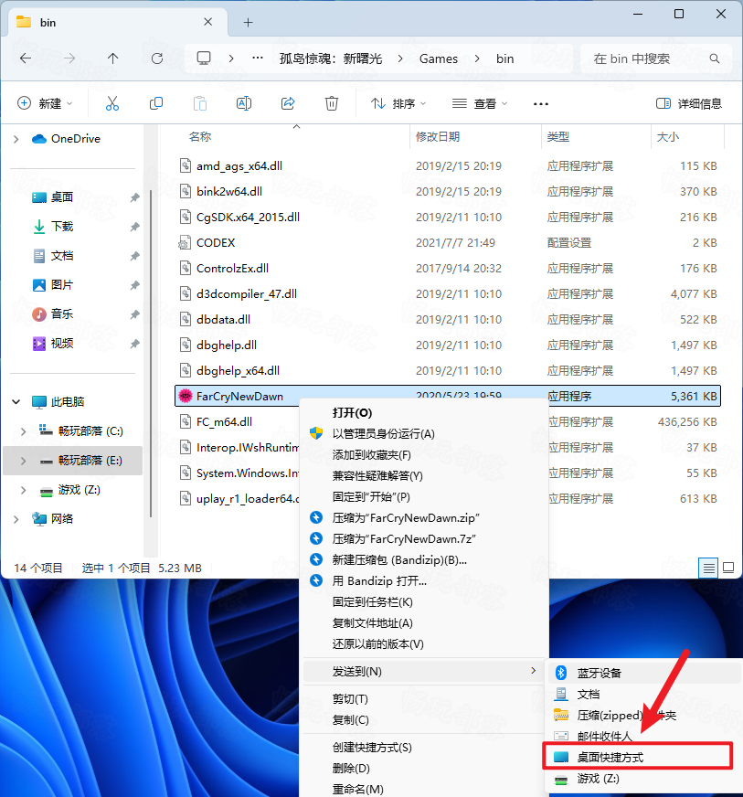
Task: Expand address bar hidden path ellipsis
Action: point(258,58)
